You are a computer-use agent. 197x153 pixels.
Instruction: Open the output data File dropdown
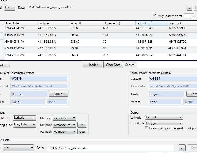19,148
